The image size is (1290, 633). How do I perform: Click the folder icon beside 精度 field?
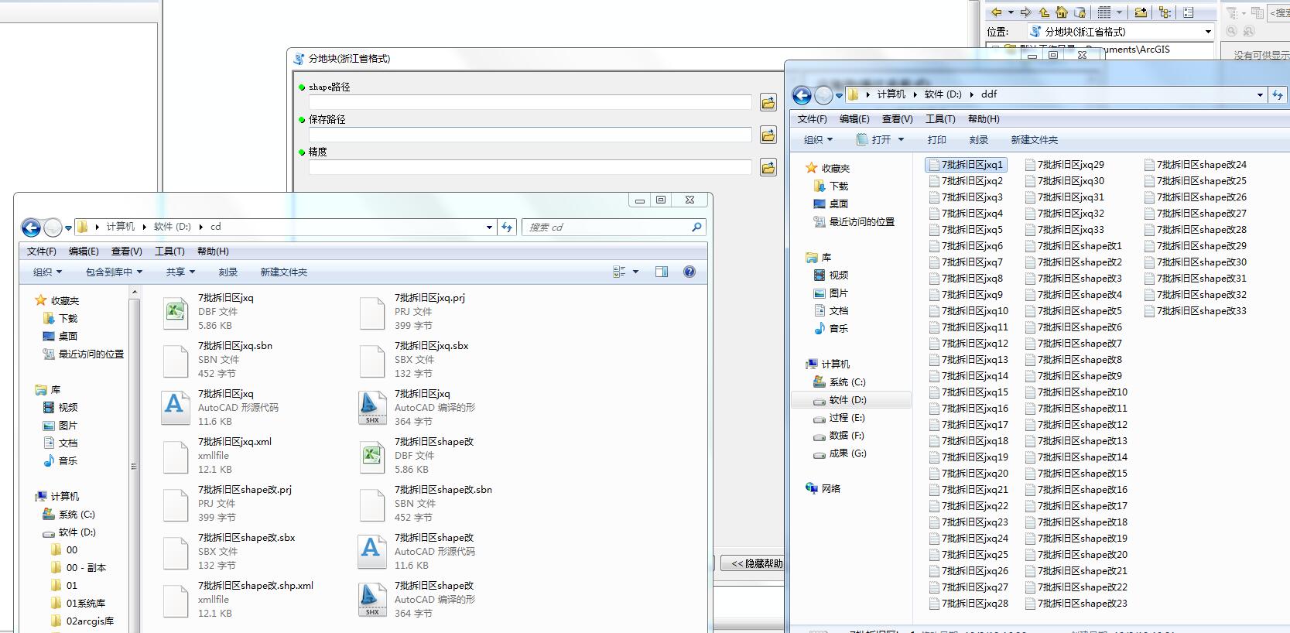768,168
